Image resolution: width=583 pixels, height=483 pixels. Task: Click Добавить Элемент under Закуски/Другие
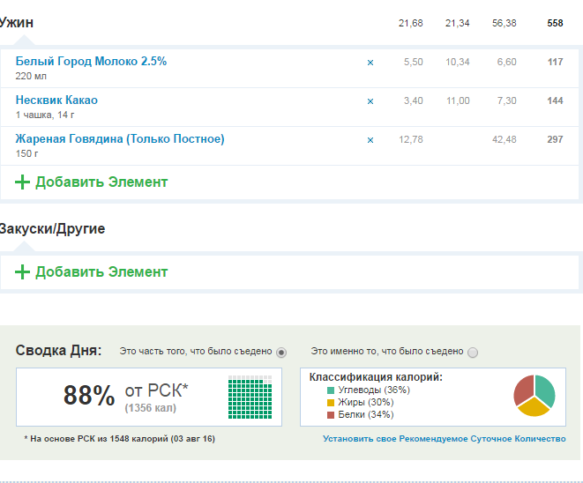[x=101, y=272]
